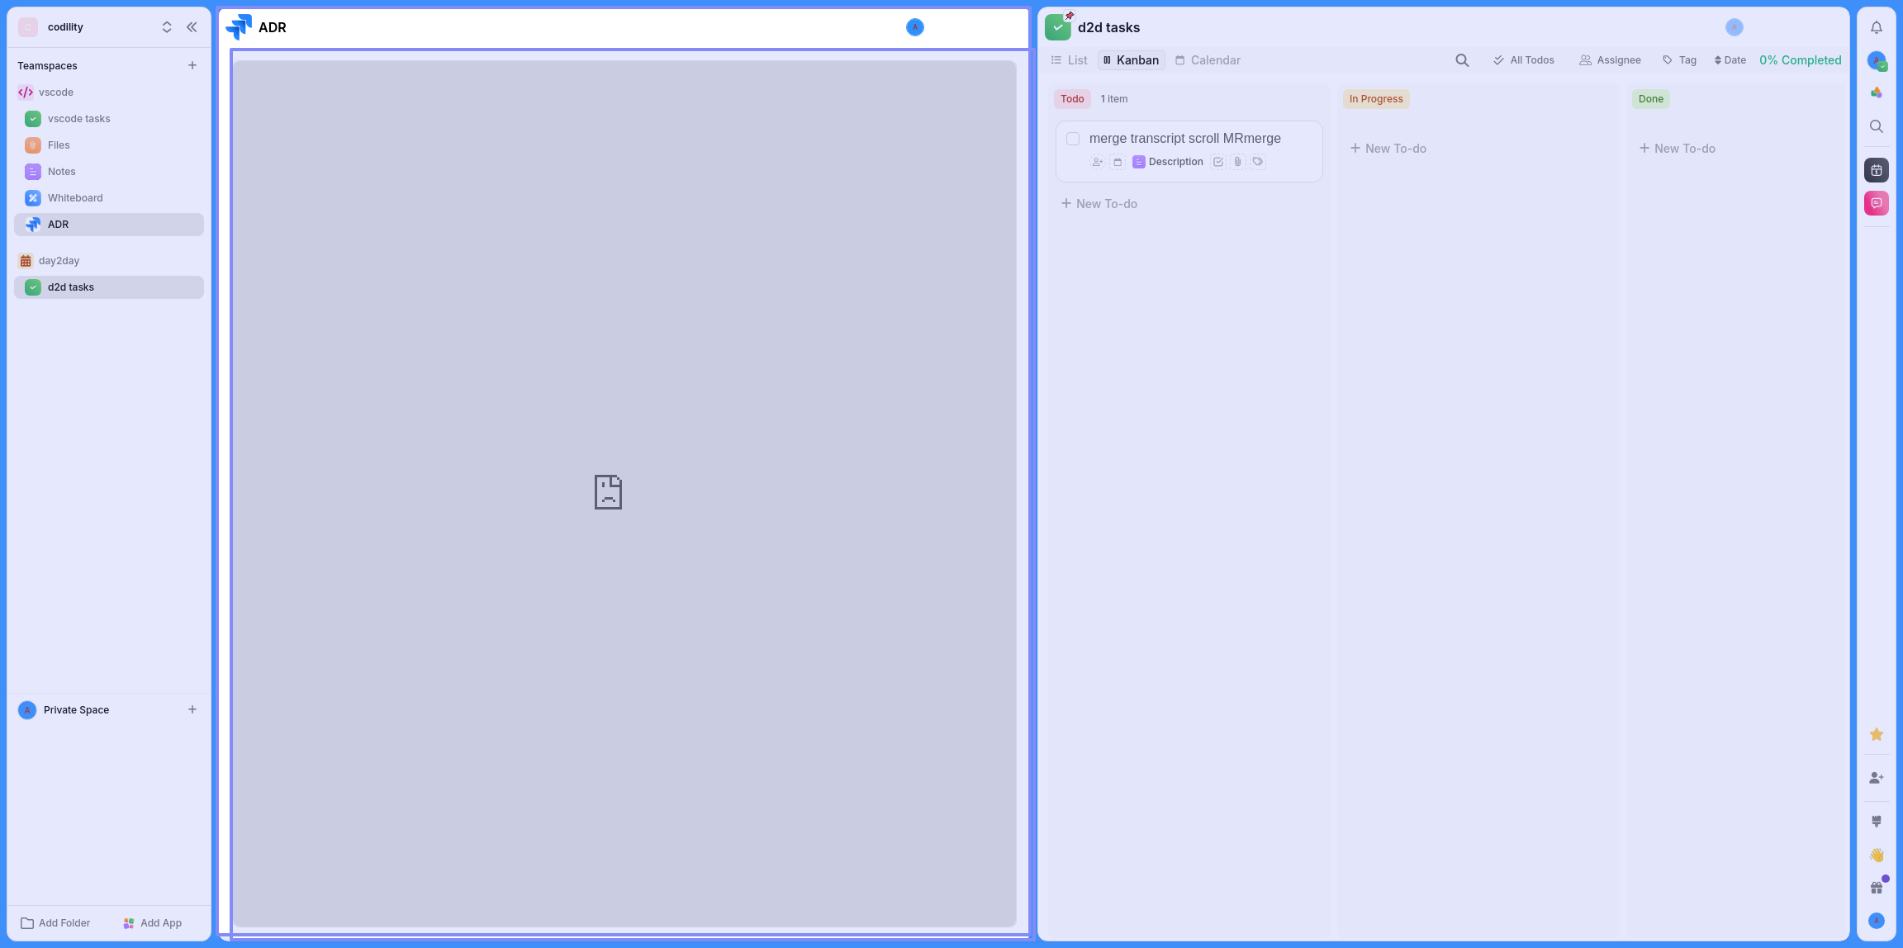This screenshot has width=1903, height=948.
Task: Click the pink chat icon
Action: 1877,203
